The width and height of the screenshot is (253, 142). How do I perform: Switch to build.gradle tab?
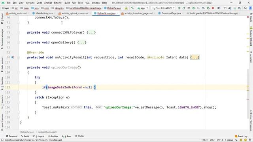tap(212, 13)
